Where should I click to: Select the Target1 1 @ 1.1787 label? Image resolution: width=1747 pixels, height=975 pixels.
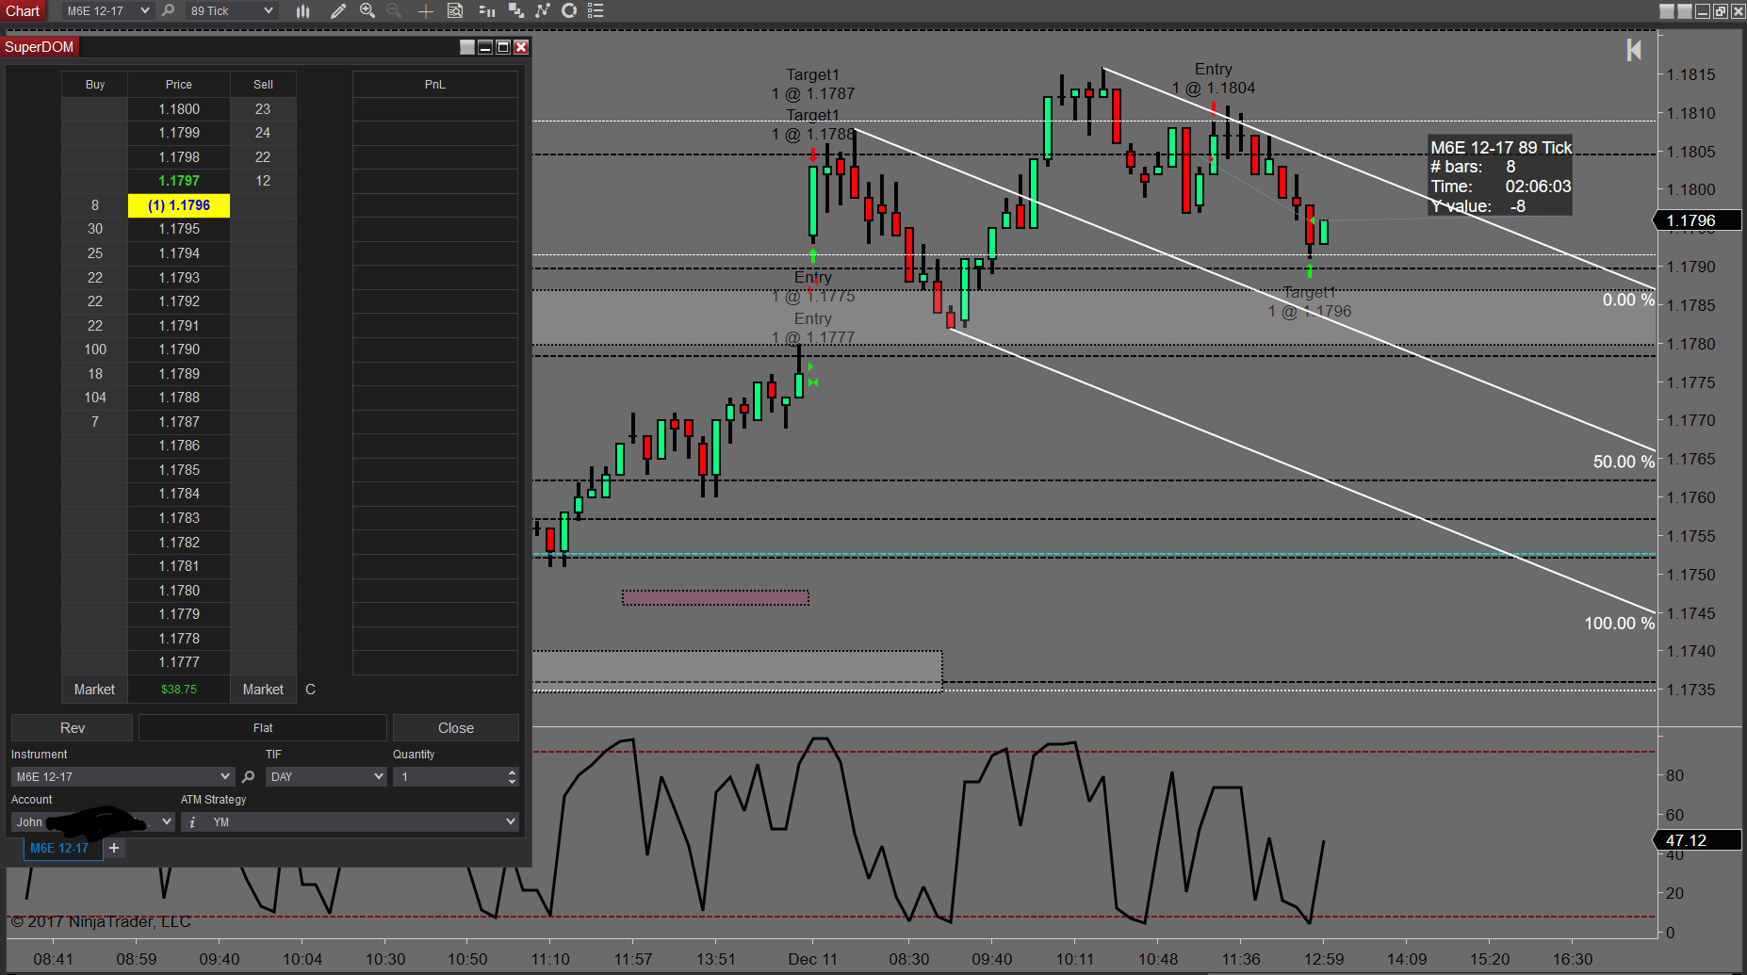click(813, 84)
